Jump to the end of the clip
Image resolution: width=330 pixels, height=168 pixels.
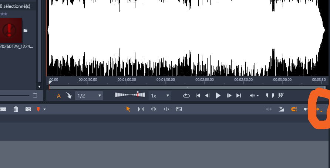coord(239,96)
